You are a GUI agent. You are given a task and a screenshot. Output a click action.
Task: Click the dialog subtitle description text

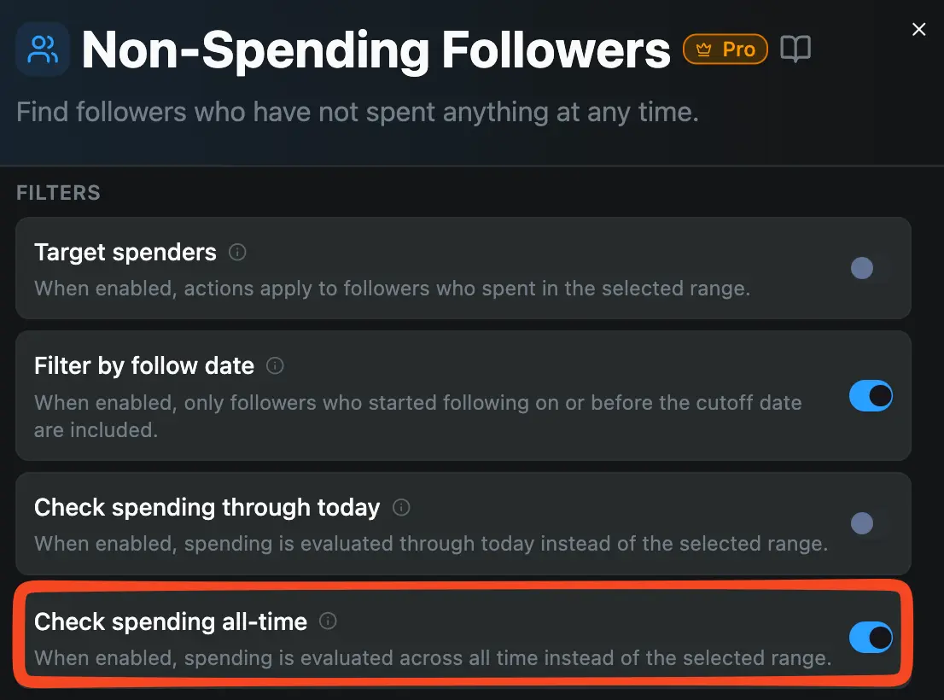357,112
